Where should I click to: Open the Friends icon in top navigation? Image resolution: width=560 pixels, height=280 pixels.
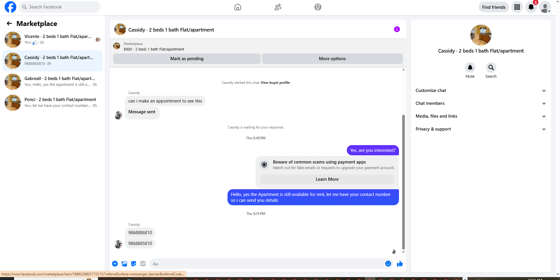click(278, 7)
